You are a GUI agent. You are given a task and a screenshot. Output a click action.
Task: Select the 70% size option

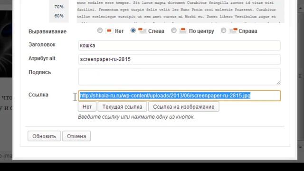click(x=59, y=7)
